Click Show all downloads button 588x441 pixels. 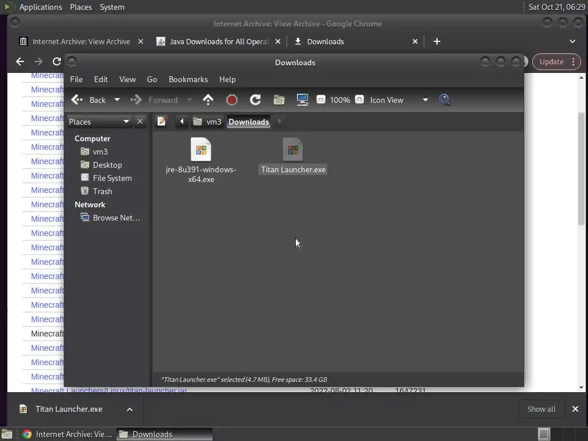pos(541,409)
